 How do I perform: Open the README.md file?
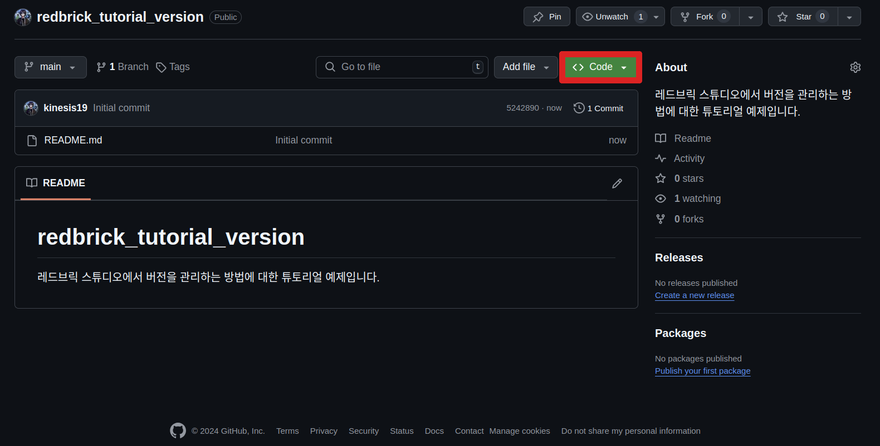tap(74, 140)
